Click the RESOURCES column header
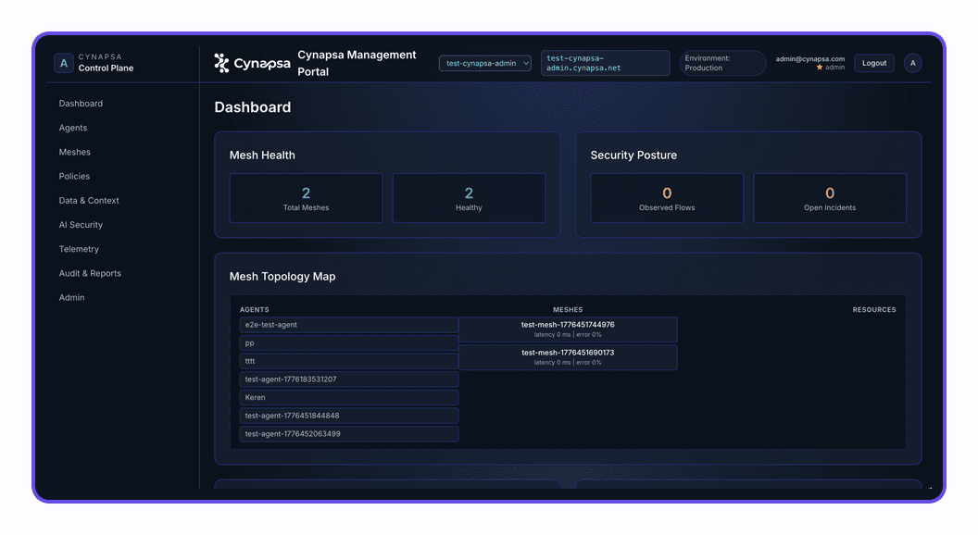Image resolution: width=978 pixels, height=535 pixels. (874, 309)
